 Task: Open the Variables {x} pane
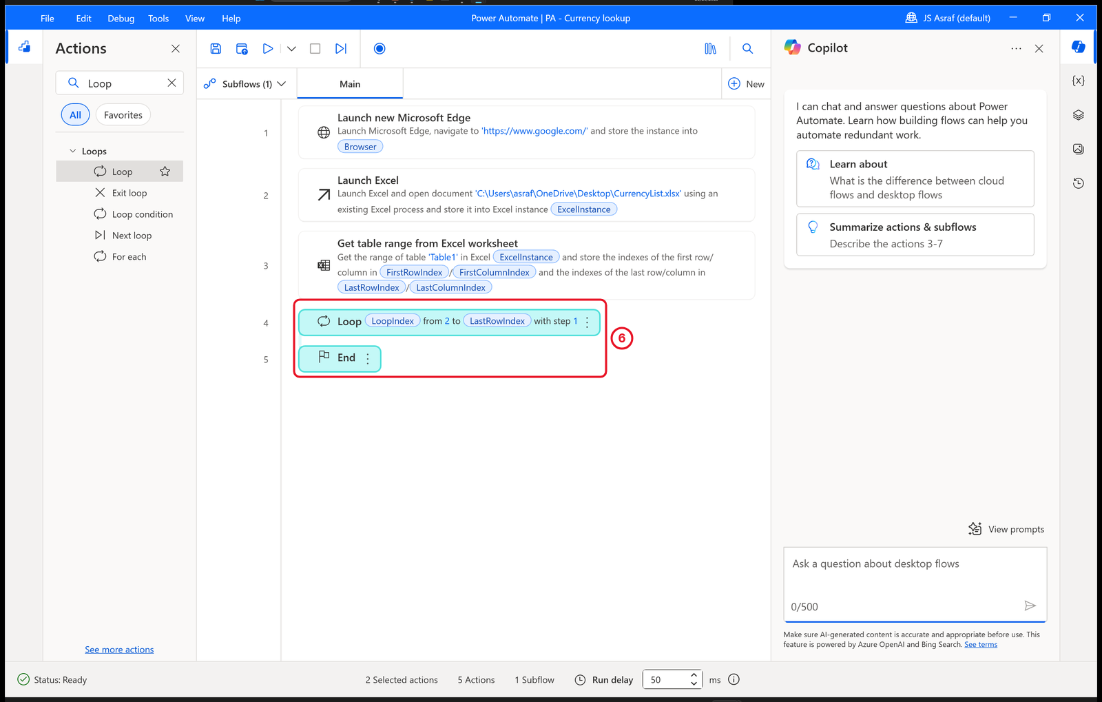coord(1079,81)
